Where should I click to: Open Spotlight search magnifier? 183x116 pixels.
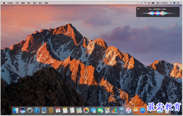[171, 3]
